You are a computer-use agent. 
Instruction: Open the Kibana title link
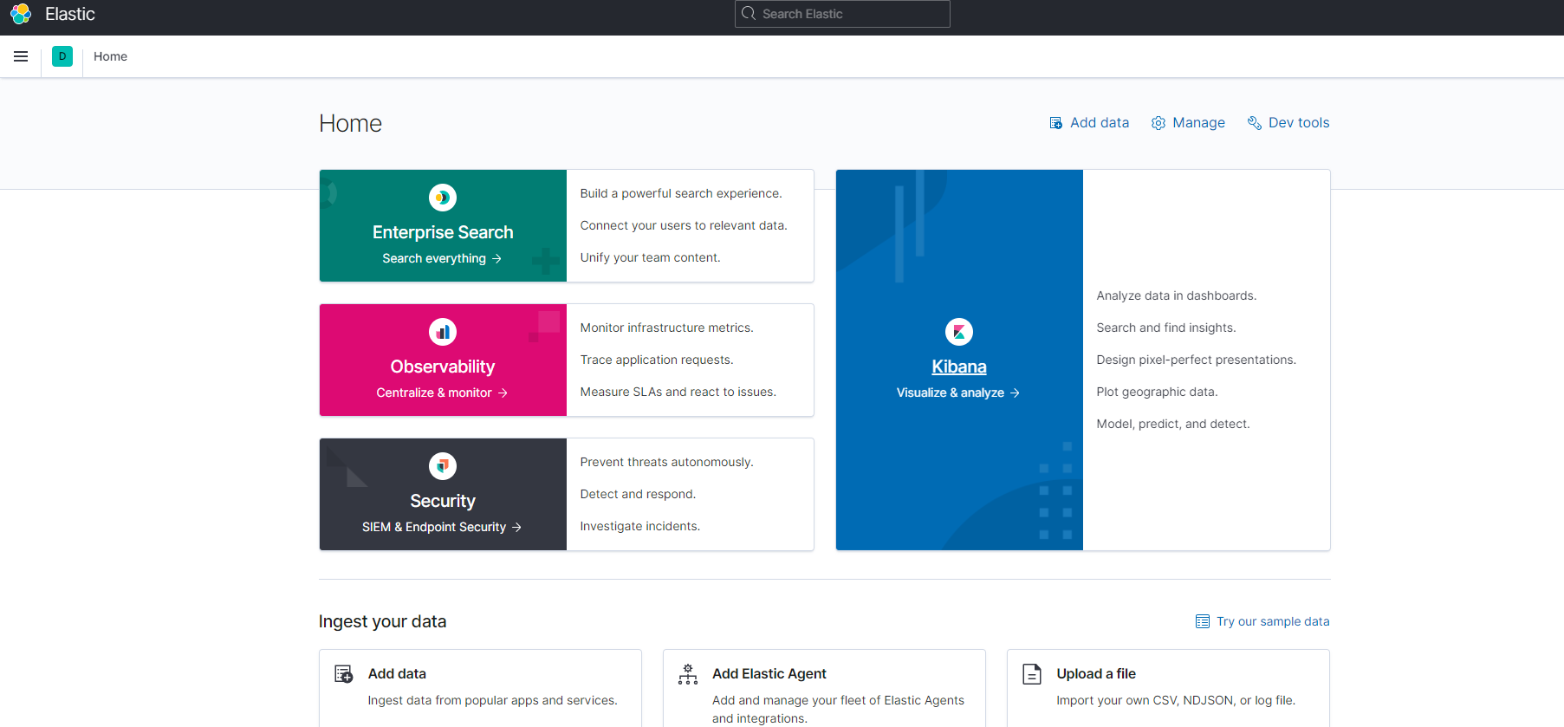pos(959,367)
